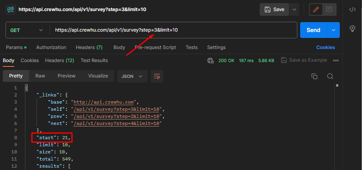The width and height of the screenshot is (362, 170).
Task: Follow the self link step=3
Action: coord(116,109)
